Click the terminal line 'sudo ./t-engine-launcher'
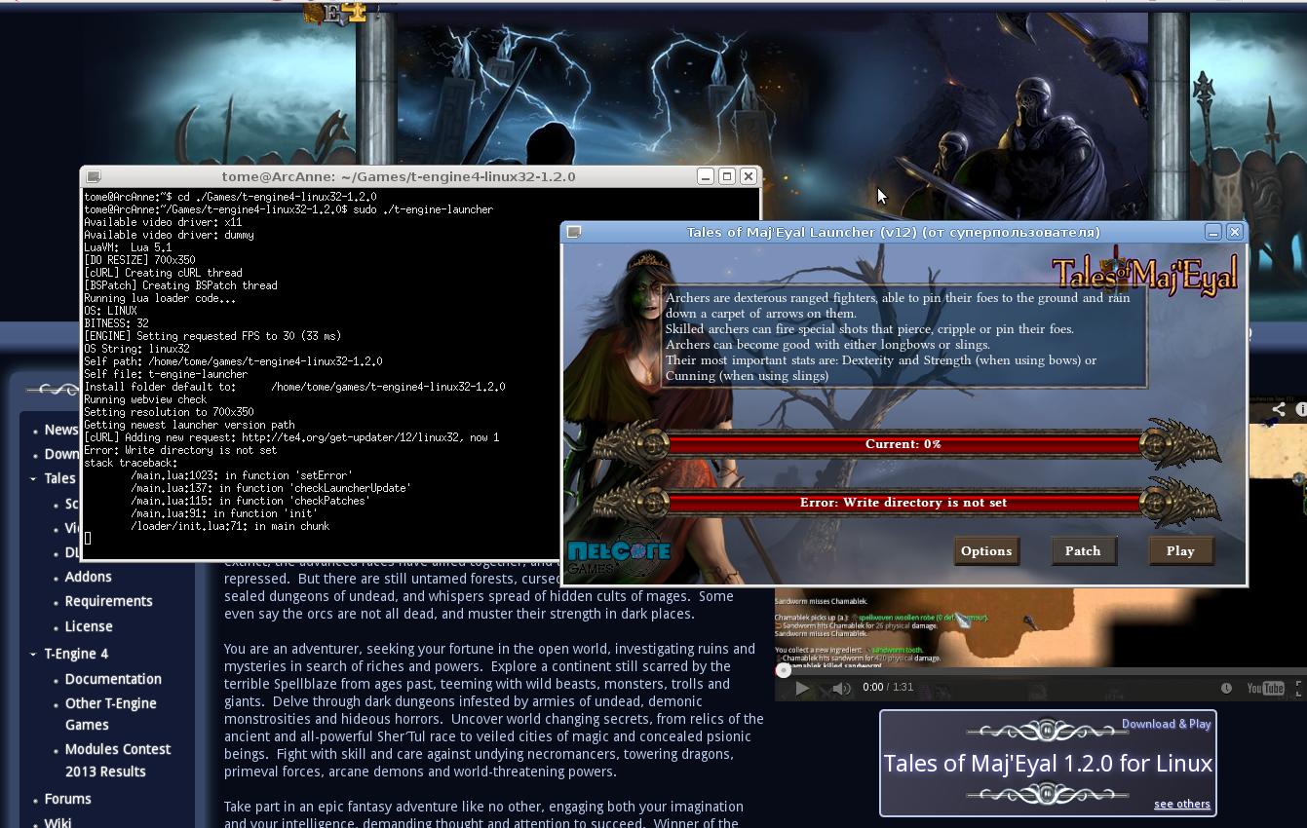The image size is (1307, 828). 423,209
